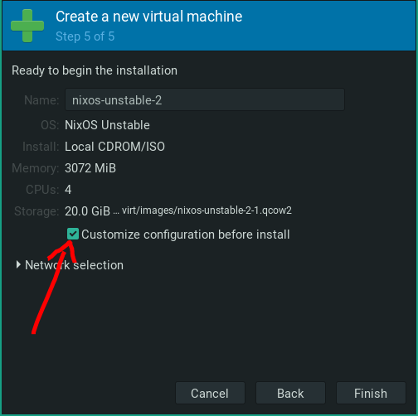Click the 'Customize configuration before install' label text

click(186, 235)
